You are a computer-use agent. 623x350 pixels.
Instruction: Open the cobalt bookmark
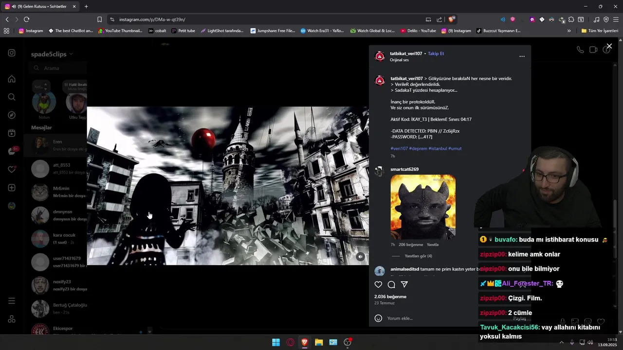tap(157, 31)
